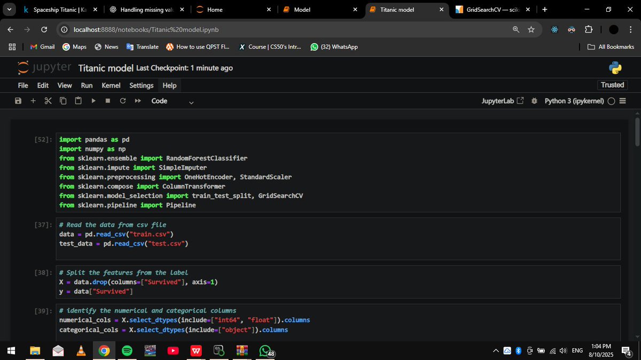Open the File menu
Screen dimensions: 641x360
(x=23, y=85)
